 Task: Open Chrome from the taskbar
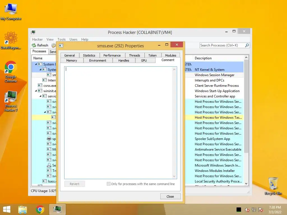pyautogui.click(x=40, y=209)
